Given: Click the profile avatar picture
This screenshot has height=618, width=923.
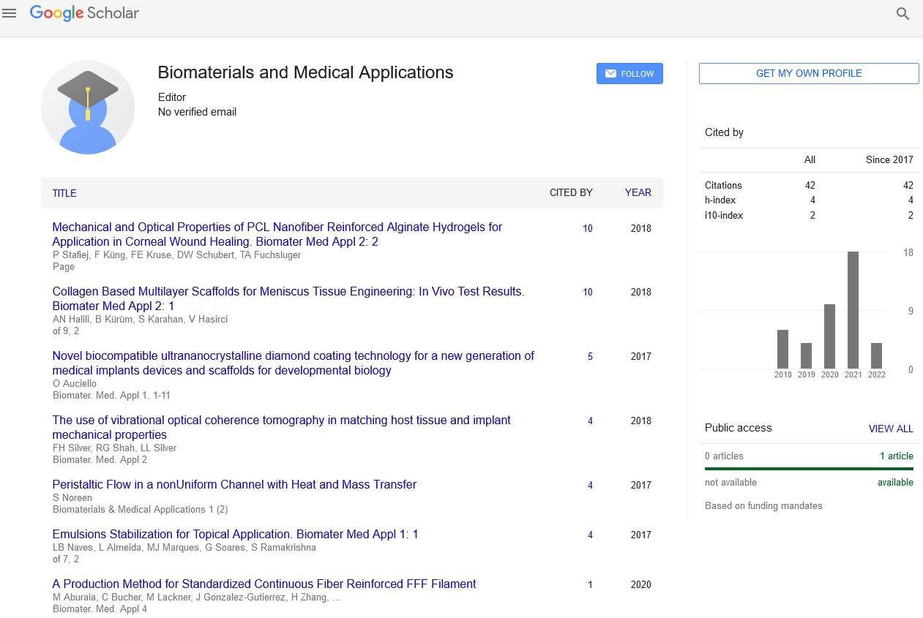Looking at the screenshot, I should (x=88, y=107).
